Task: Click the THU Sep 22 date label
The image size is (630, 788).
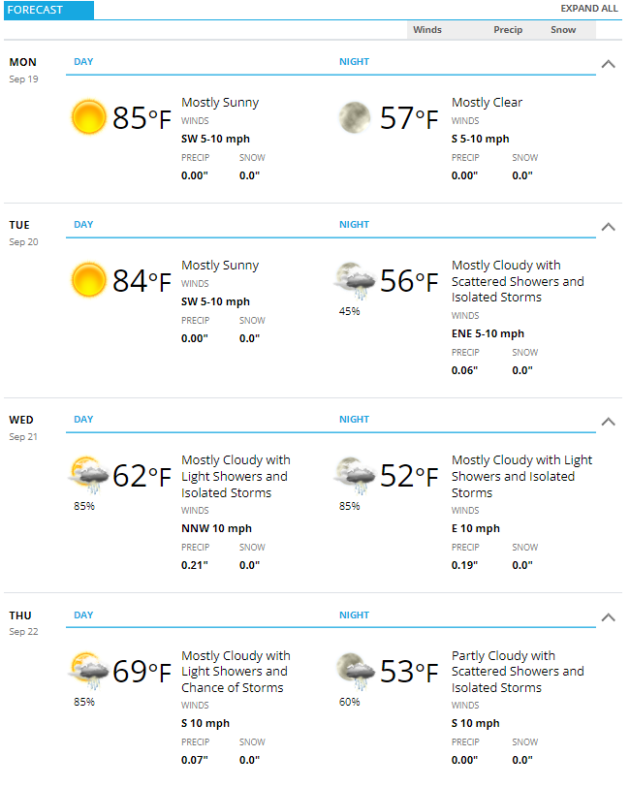Action: point(23,623)
